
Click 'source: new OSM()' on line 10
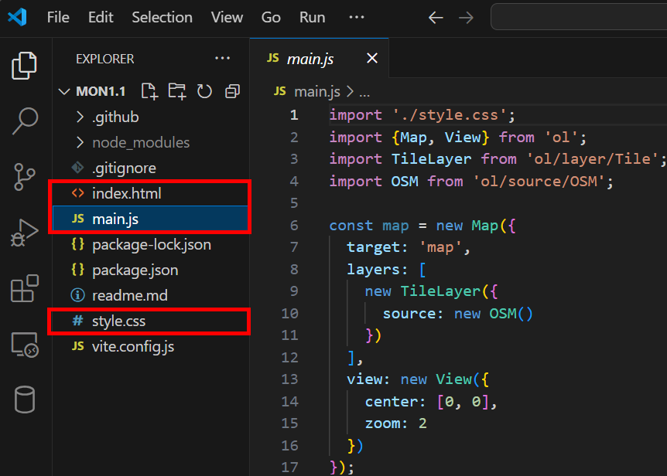(x=458, y=314)
